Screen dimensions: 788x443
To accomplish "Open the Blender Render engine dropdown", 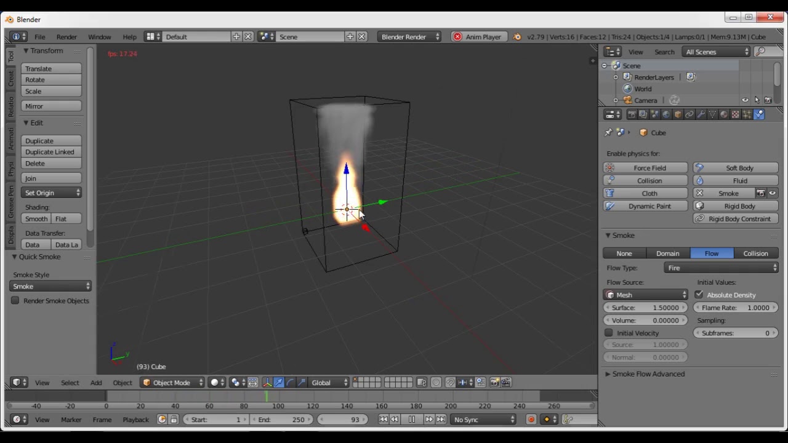I will (x=409, y=37).
